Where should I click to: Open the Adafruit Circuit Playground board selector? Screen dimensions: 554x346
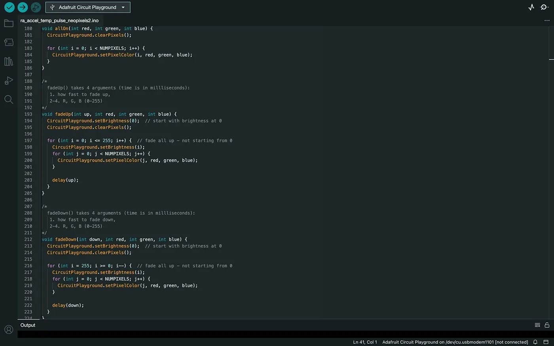[88, 7]
